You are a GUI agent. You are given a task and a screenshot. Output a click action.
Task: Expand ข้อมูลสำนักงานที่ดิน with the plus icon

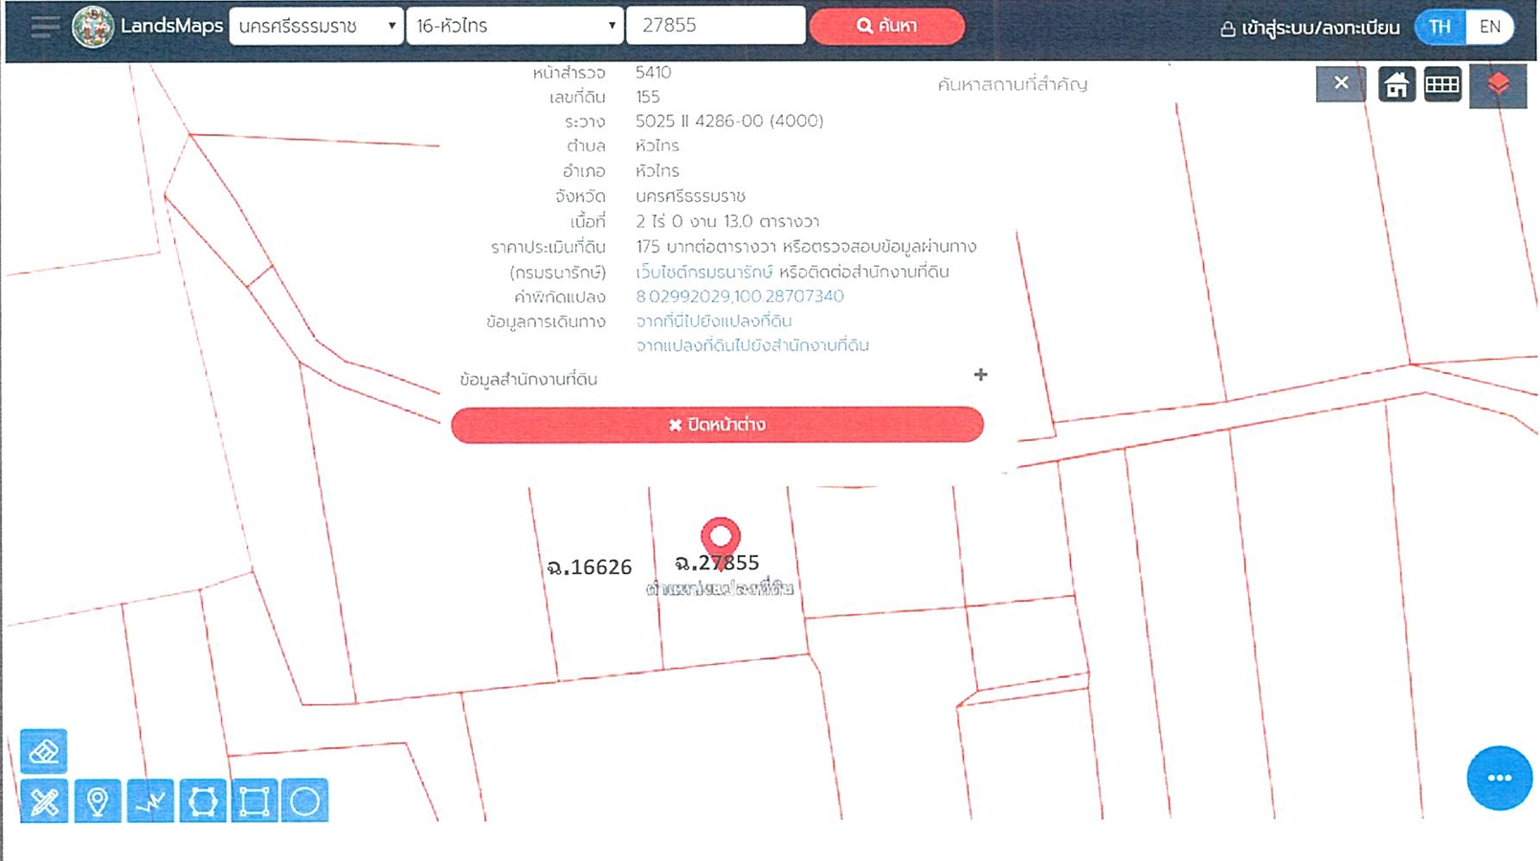click(980, 375)
